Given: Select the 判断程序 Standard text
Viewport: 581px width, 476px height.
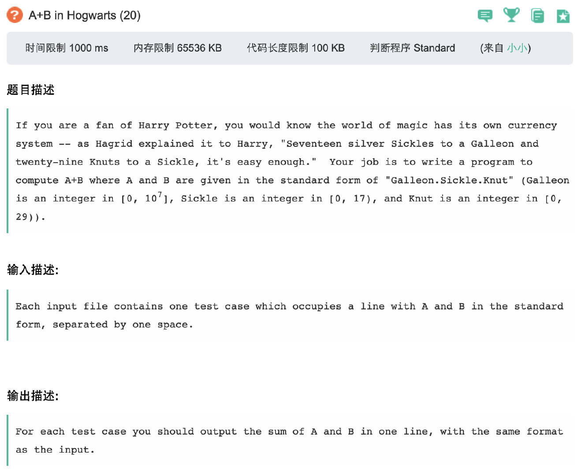Looking at the screenshot, I should [413, 48].
